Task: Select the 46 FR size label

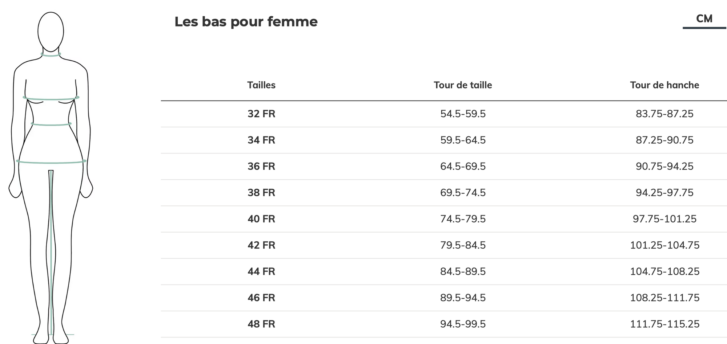Action: 261,298
